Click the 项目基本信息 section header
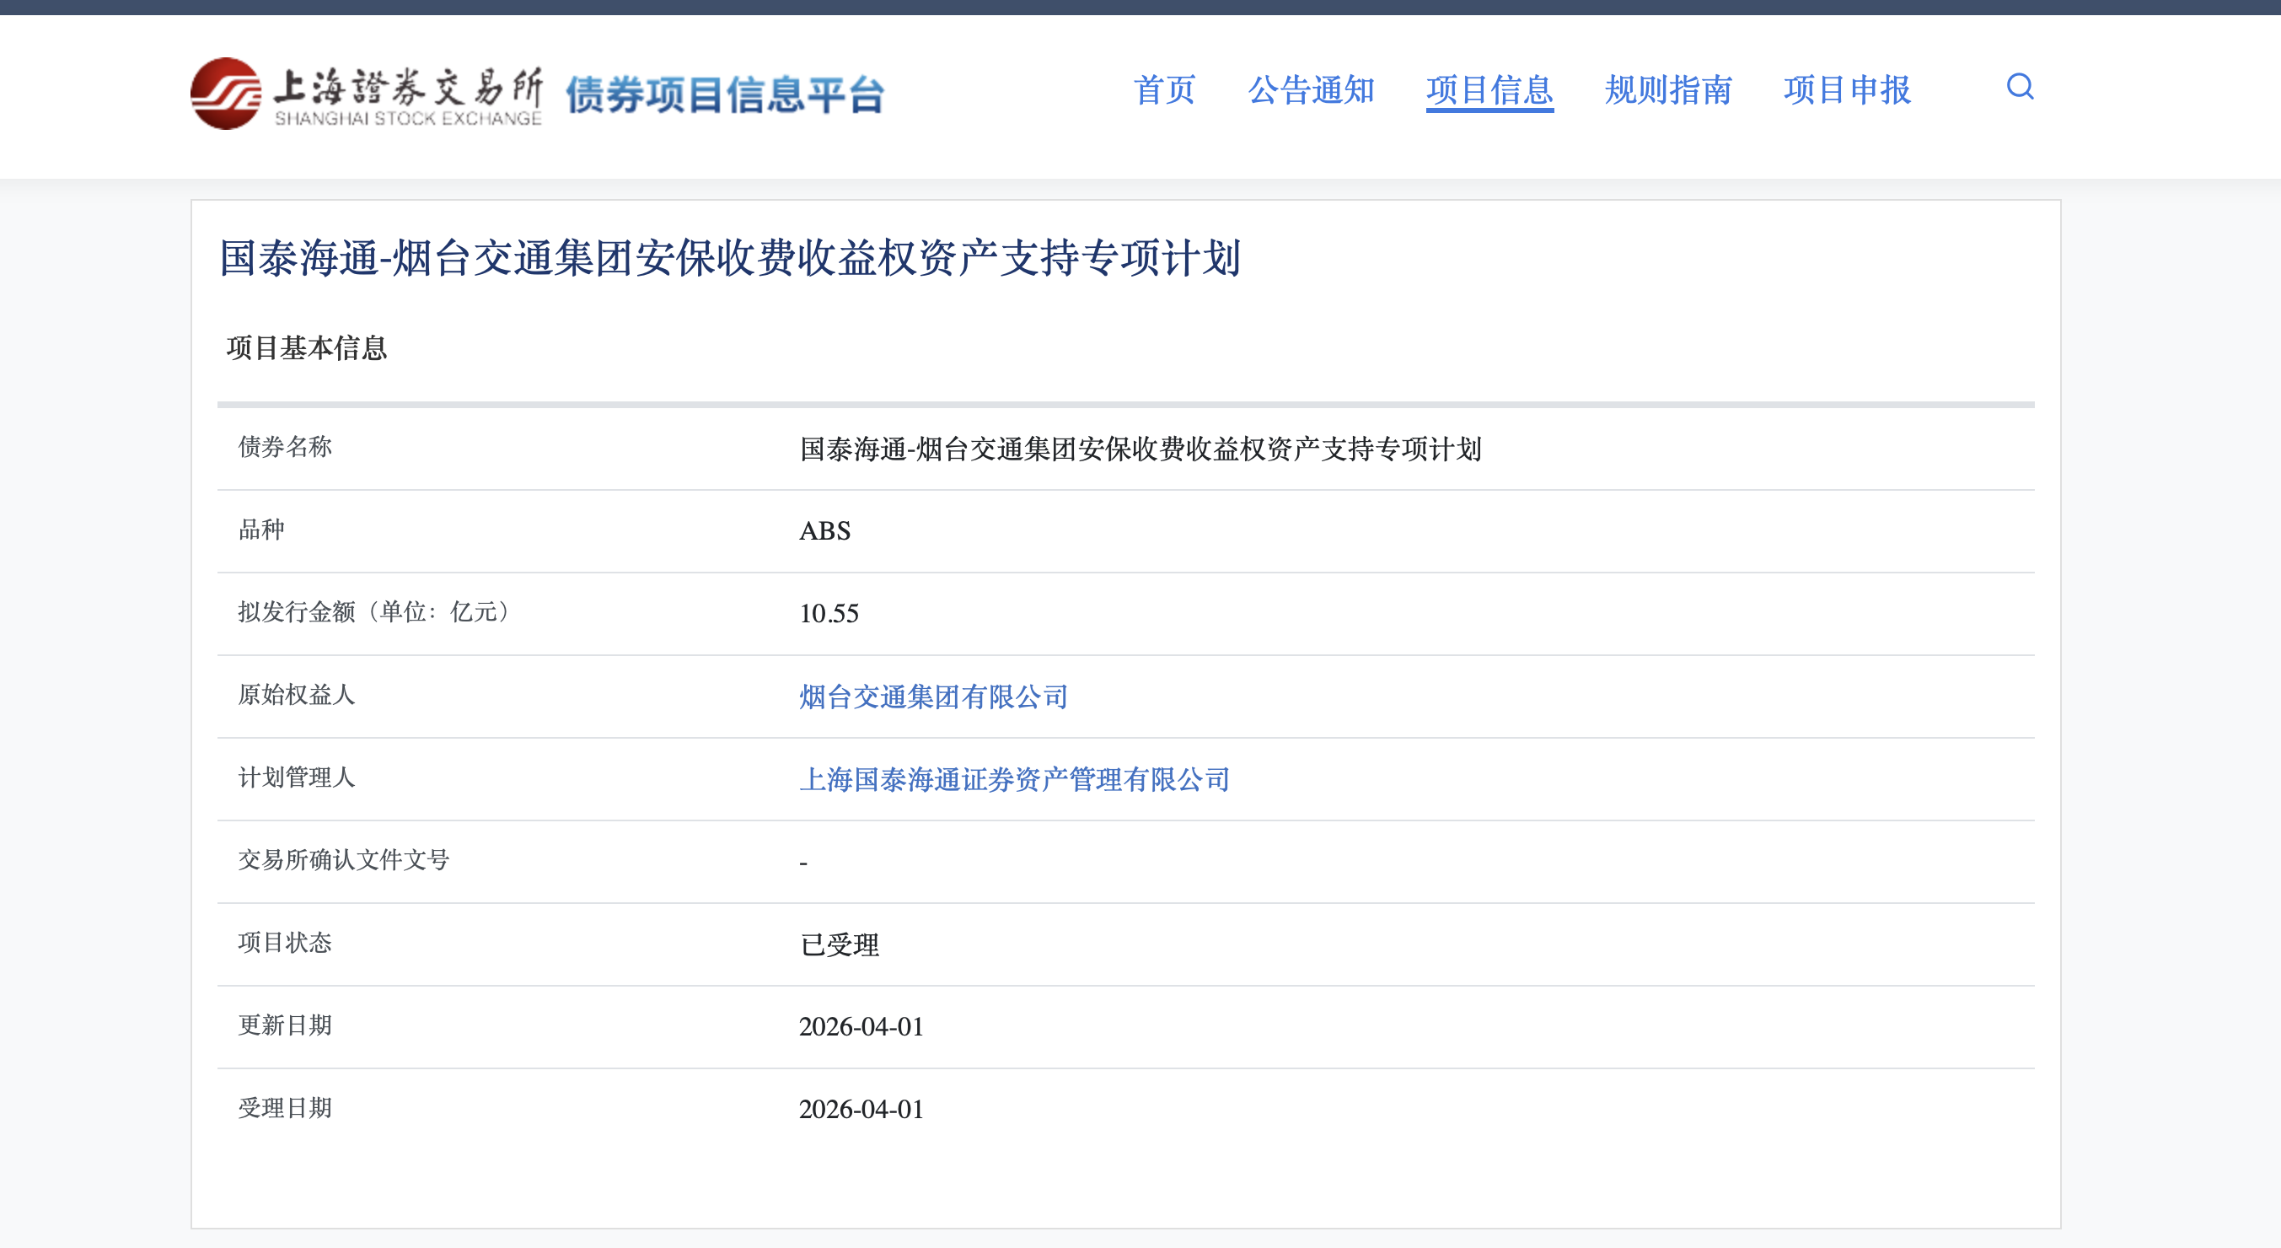 click(x=306, y=348)
